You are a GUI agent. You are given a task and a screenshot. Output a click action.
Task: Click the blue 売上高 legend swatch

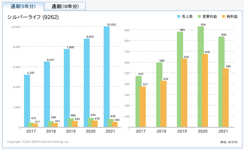click(178, 17)
